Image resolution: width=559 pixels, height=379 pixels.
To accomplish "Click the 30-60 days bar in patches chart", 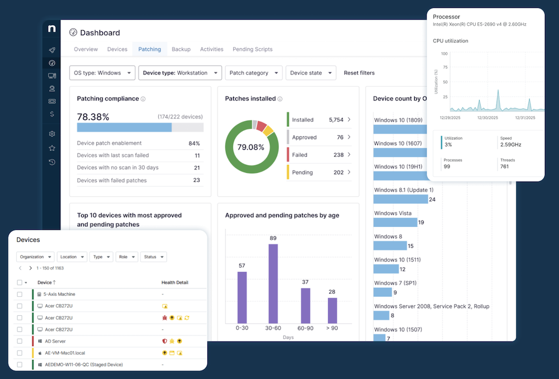I will pos(273,283).
